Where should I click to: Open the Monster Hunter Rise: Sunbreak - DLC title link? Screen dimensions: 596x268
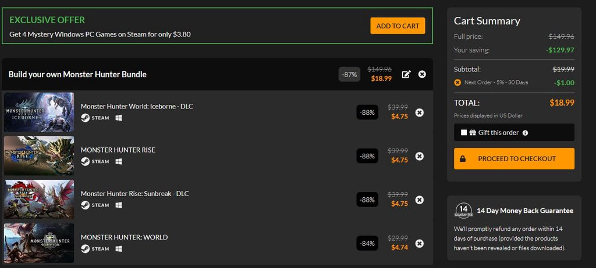pos(134,194)
